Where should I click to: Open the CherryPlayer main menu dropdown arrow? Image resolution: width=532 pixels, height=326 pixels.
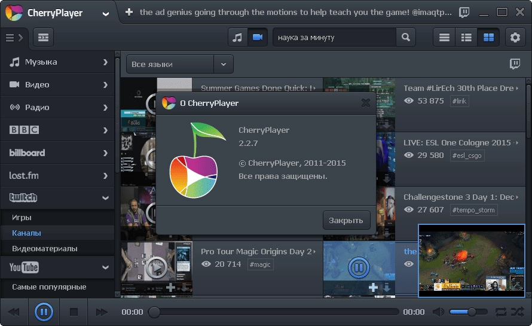(x=106, y=14)
